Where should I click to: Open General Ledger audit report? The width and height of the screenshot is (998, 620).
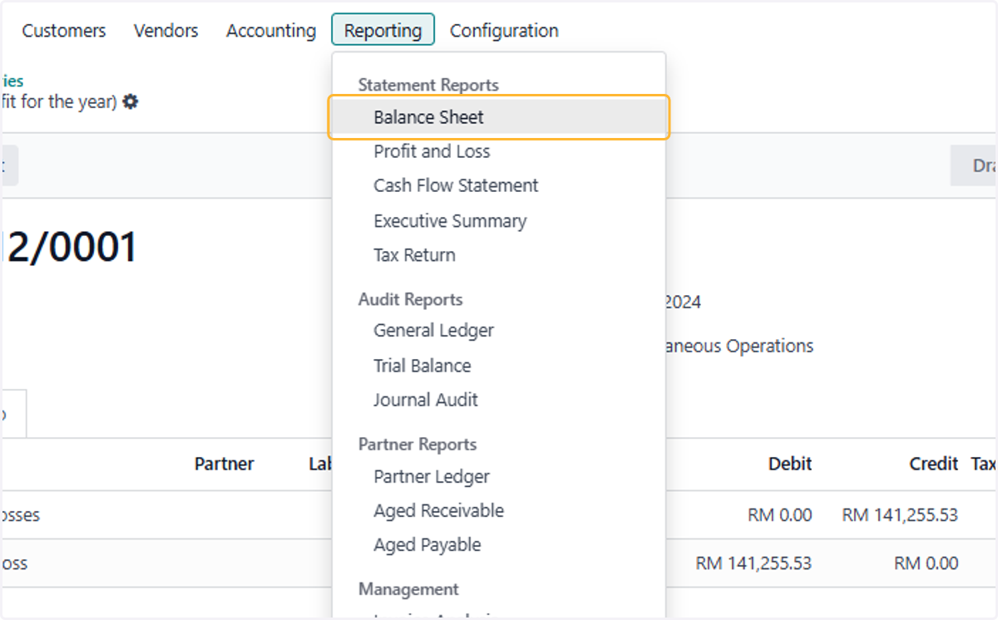(x=433, y=330)
